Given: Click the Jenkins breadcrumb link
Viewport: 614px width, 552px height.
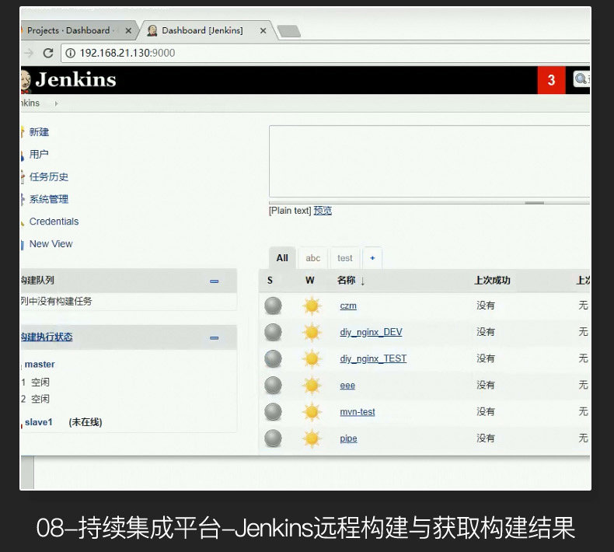Looking at the screenshot, I should [30, 103].
